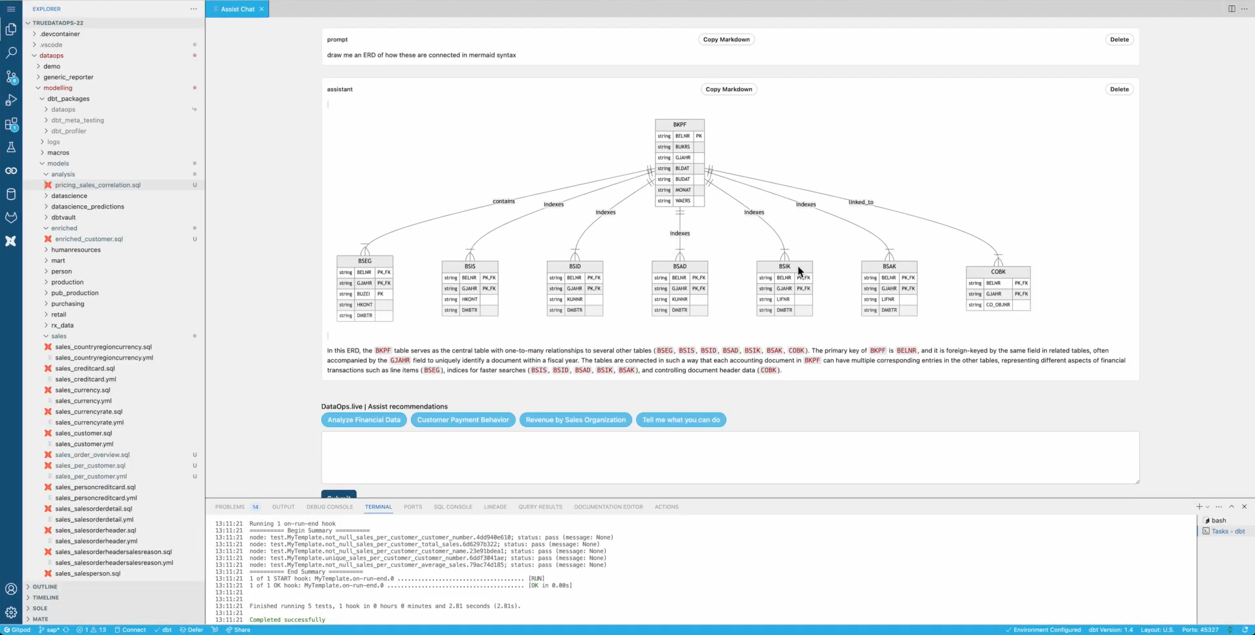Click the Analyze Financial Data suggestion
The image size is (1255, 635).
364,419
